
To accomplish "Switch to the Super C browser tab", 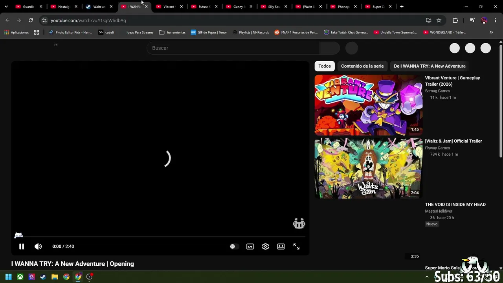I will pyautogui.click(x=378, y=7).
